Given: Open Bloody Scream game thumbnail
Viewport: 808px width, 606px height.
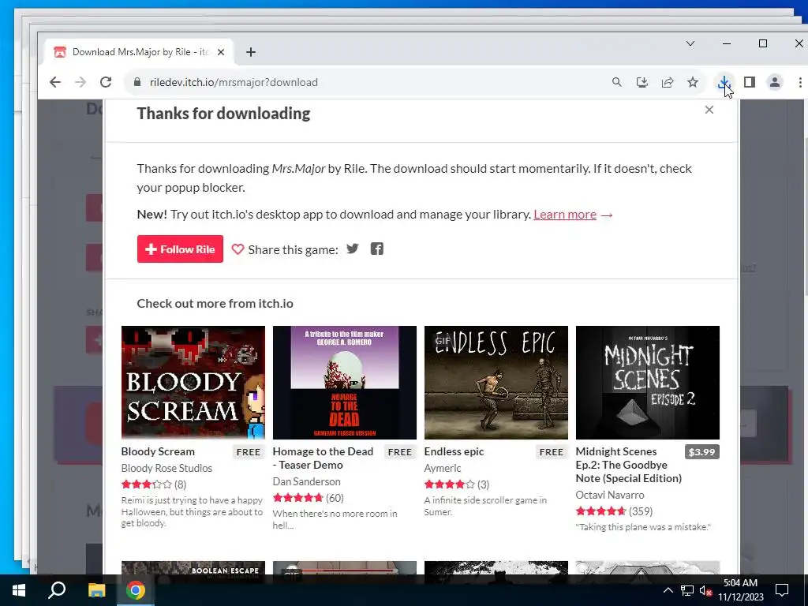Looking at the screenshot, I should pos(193,383).
